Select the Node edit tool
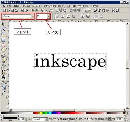Image resolution: width=130 pixels, height=122 pixels. coord(3,29)
